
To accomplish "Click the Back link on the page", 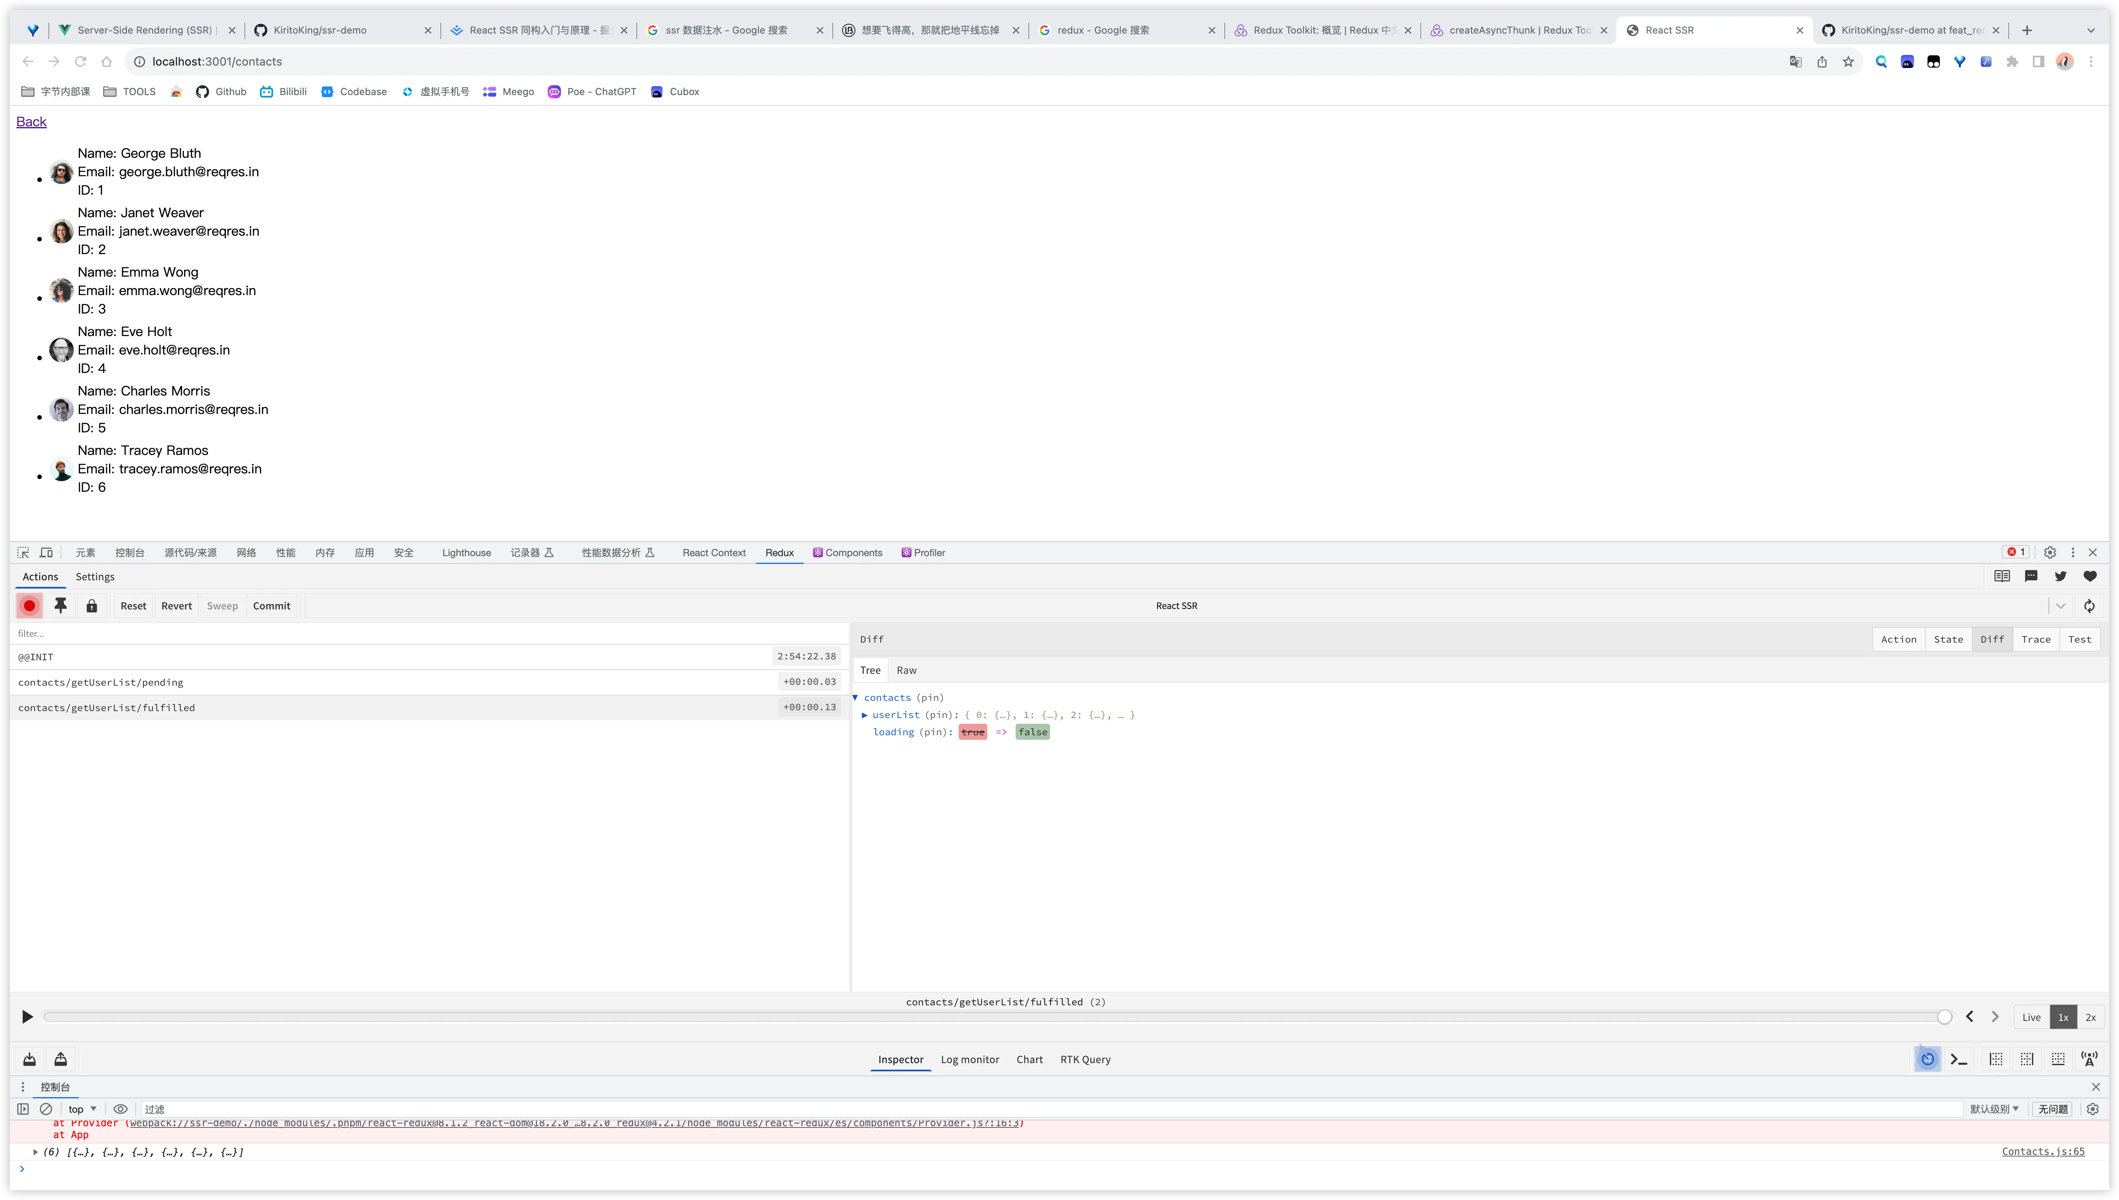I will tap(31, 122).
